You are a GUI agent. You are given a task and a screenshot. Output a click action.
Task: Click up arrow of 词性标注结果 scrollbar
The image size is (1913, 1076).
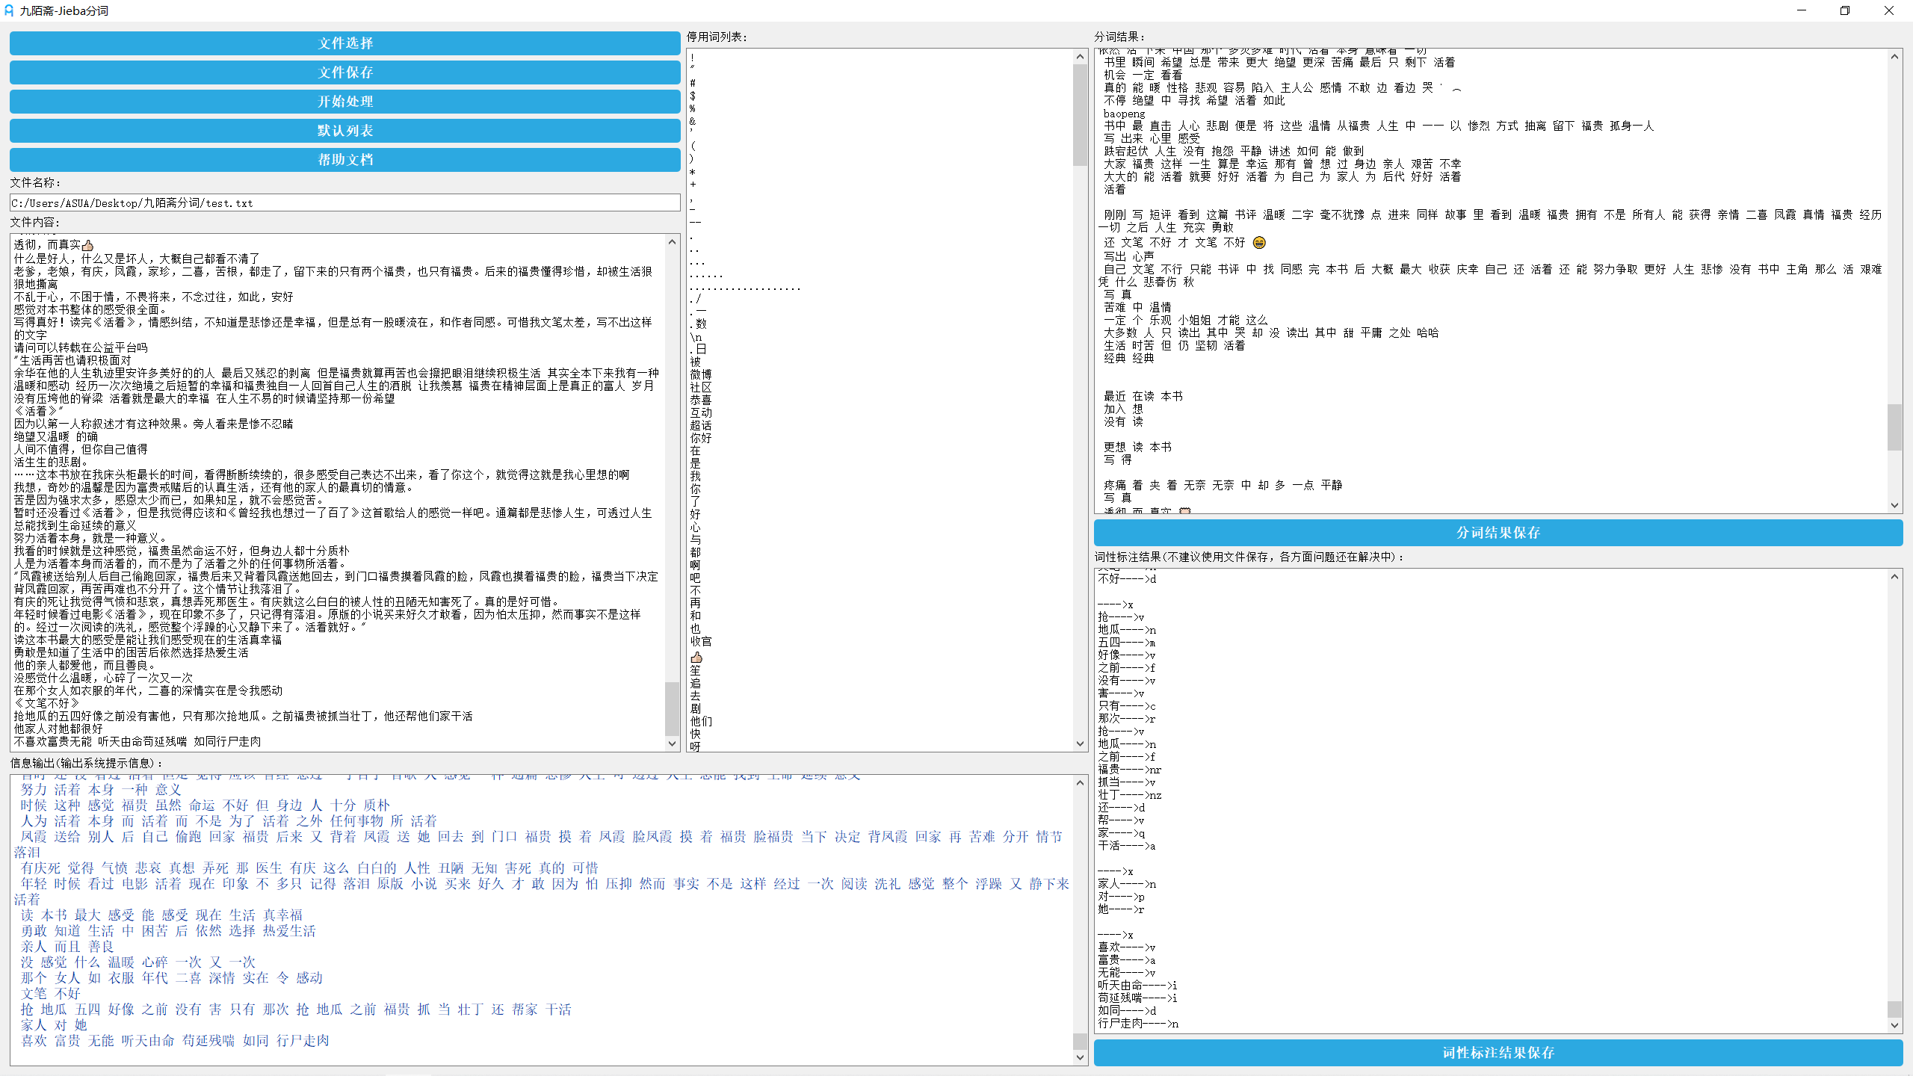pyautogui.click(x=1894, y=576)
